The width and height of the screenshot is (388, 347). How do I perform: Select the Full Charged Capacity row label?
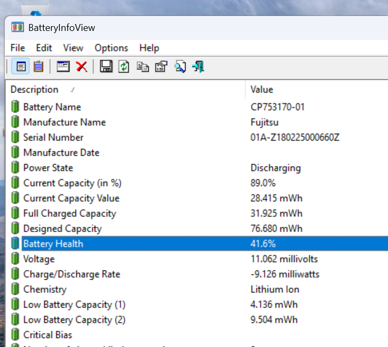tap(70, 214)
